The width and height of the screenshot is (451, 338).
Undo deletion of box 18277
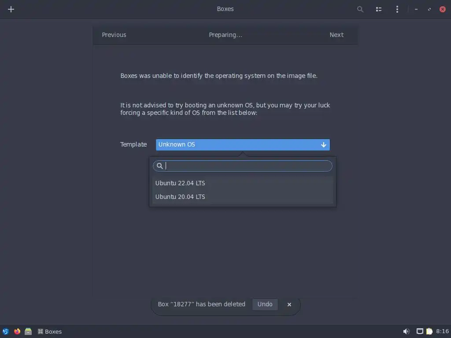(265, 305)
